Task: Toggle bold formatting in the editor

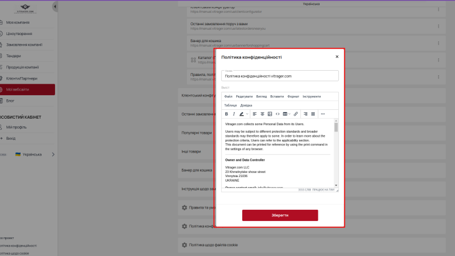Action: click(x=226, y=114)
